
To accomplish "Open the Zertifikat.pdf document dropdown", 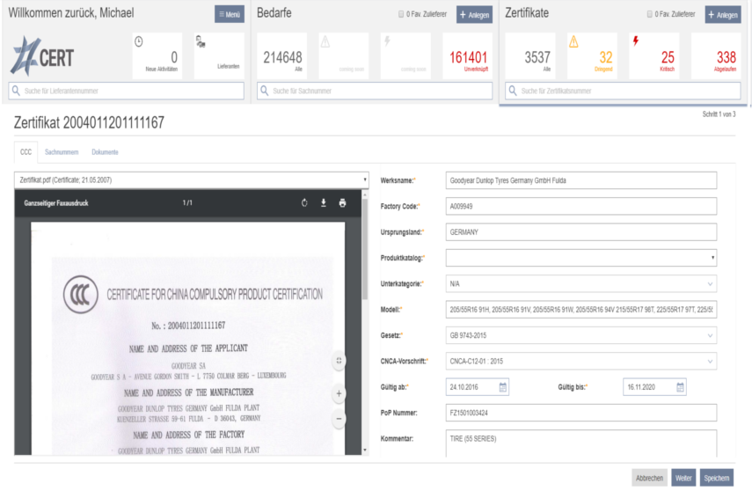I will point(192,180).
